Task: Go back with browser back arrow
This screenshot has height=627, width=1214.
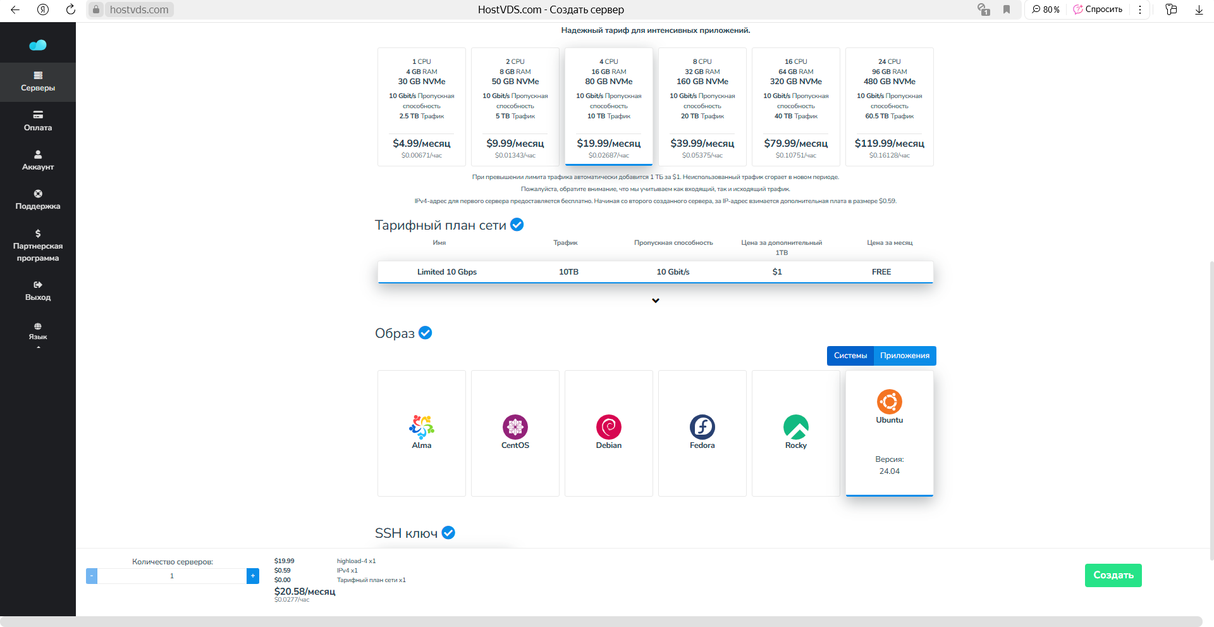Action: click(15, 9)
